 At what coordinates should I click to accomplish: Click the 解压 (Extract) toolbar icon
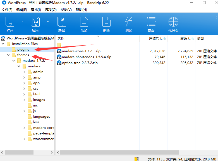[x=35, y=22]
